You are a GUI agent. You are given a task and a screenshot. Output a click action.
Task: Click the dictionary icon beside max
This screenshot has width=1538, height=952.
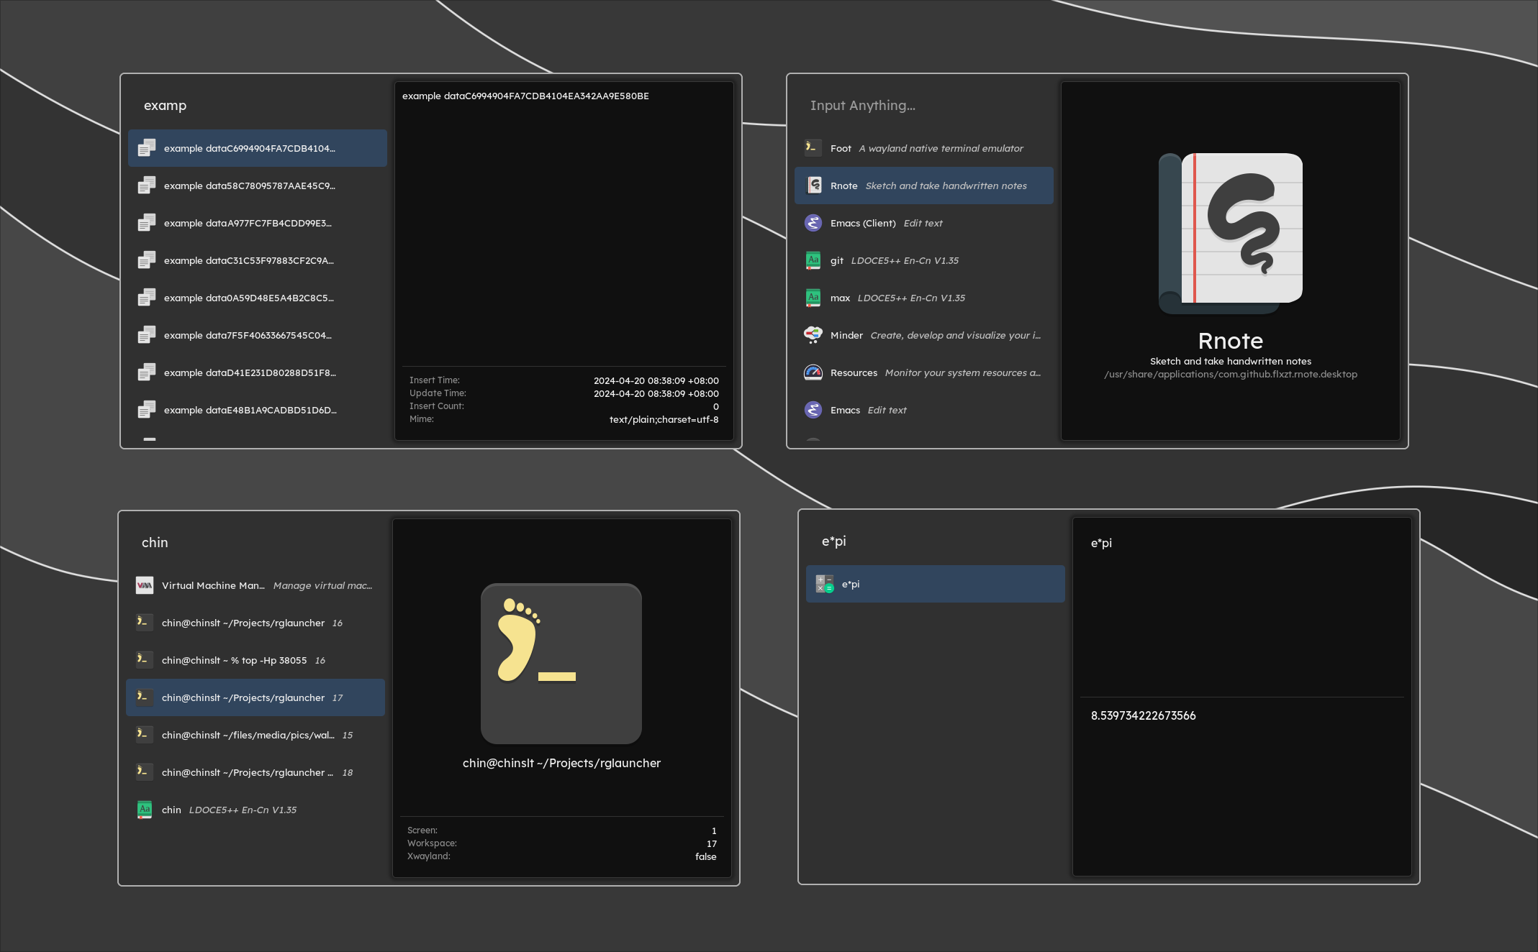[x=813, y=298]
